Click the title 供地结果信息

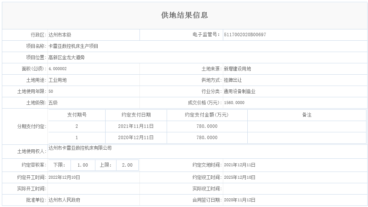coord(184,15)
